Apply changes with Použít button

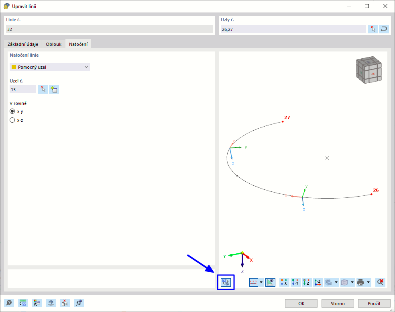(374, 304)
